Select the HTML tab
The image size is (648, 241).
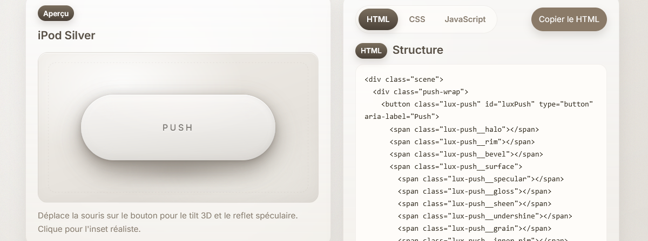[x=378, y=19]
